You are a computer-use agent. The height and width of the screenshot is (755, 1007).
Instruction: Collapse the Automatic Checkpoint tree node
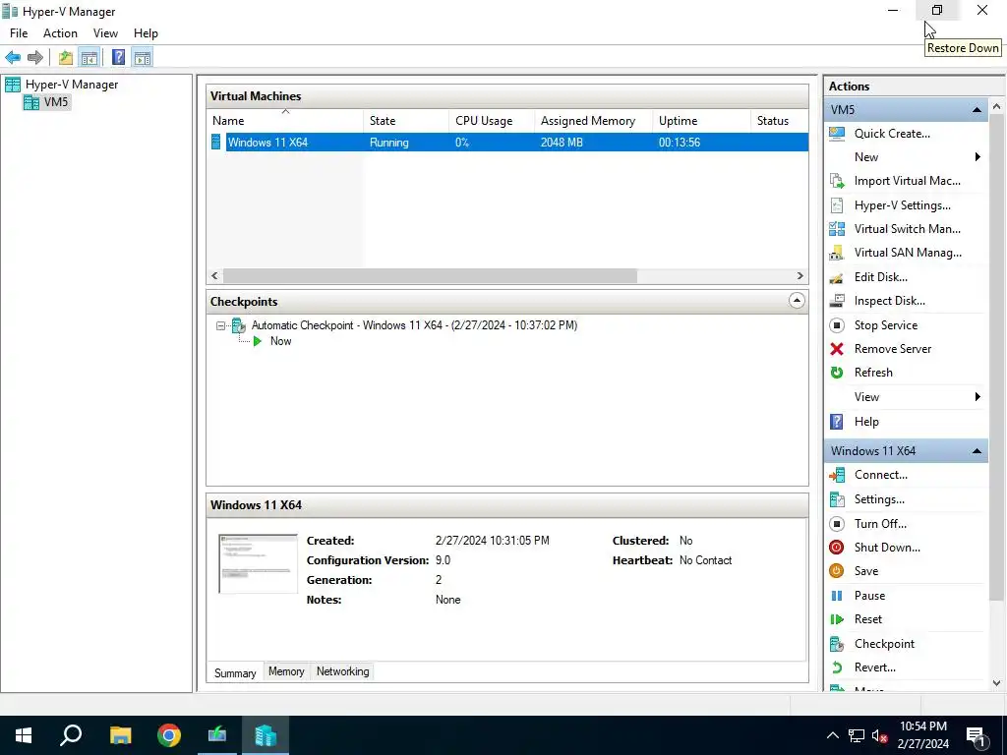pos(220,326)
